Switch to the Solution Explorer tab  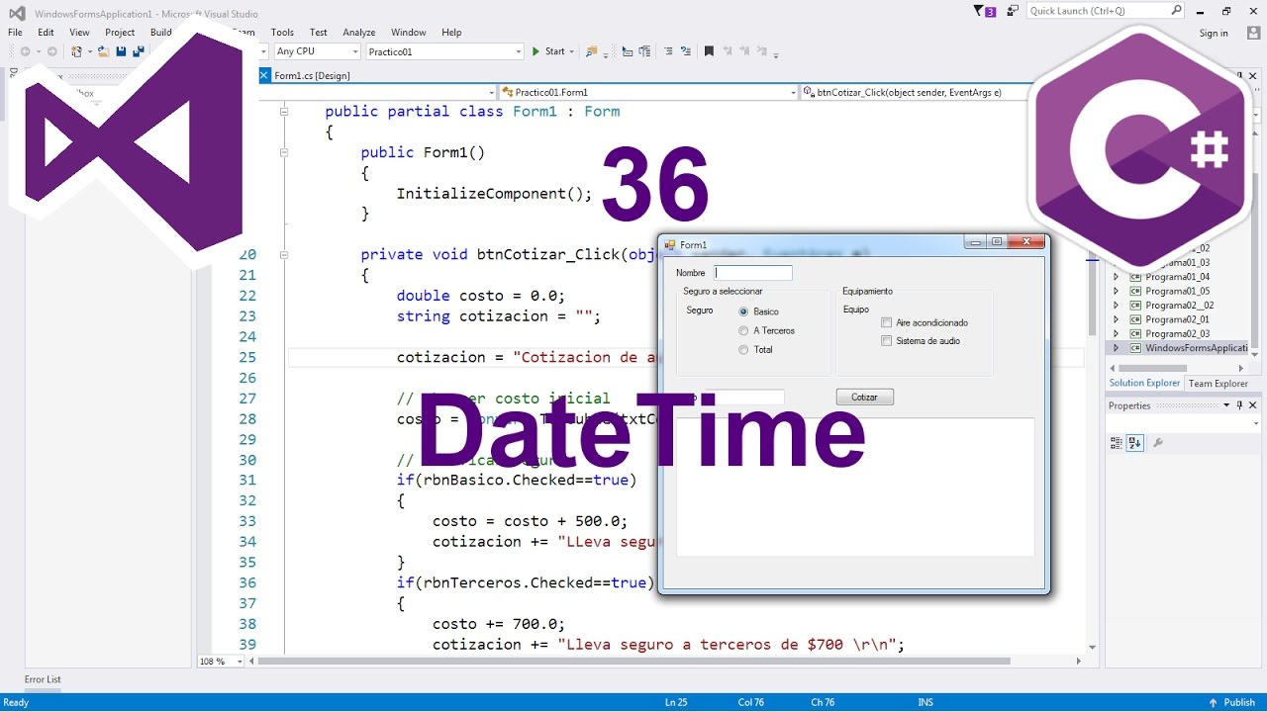tap(1144, 383)
